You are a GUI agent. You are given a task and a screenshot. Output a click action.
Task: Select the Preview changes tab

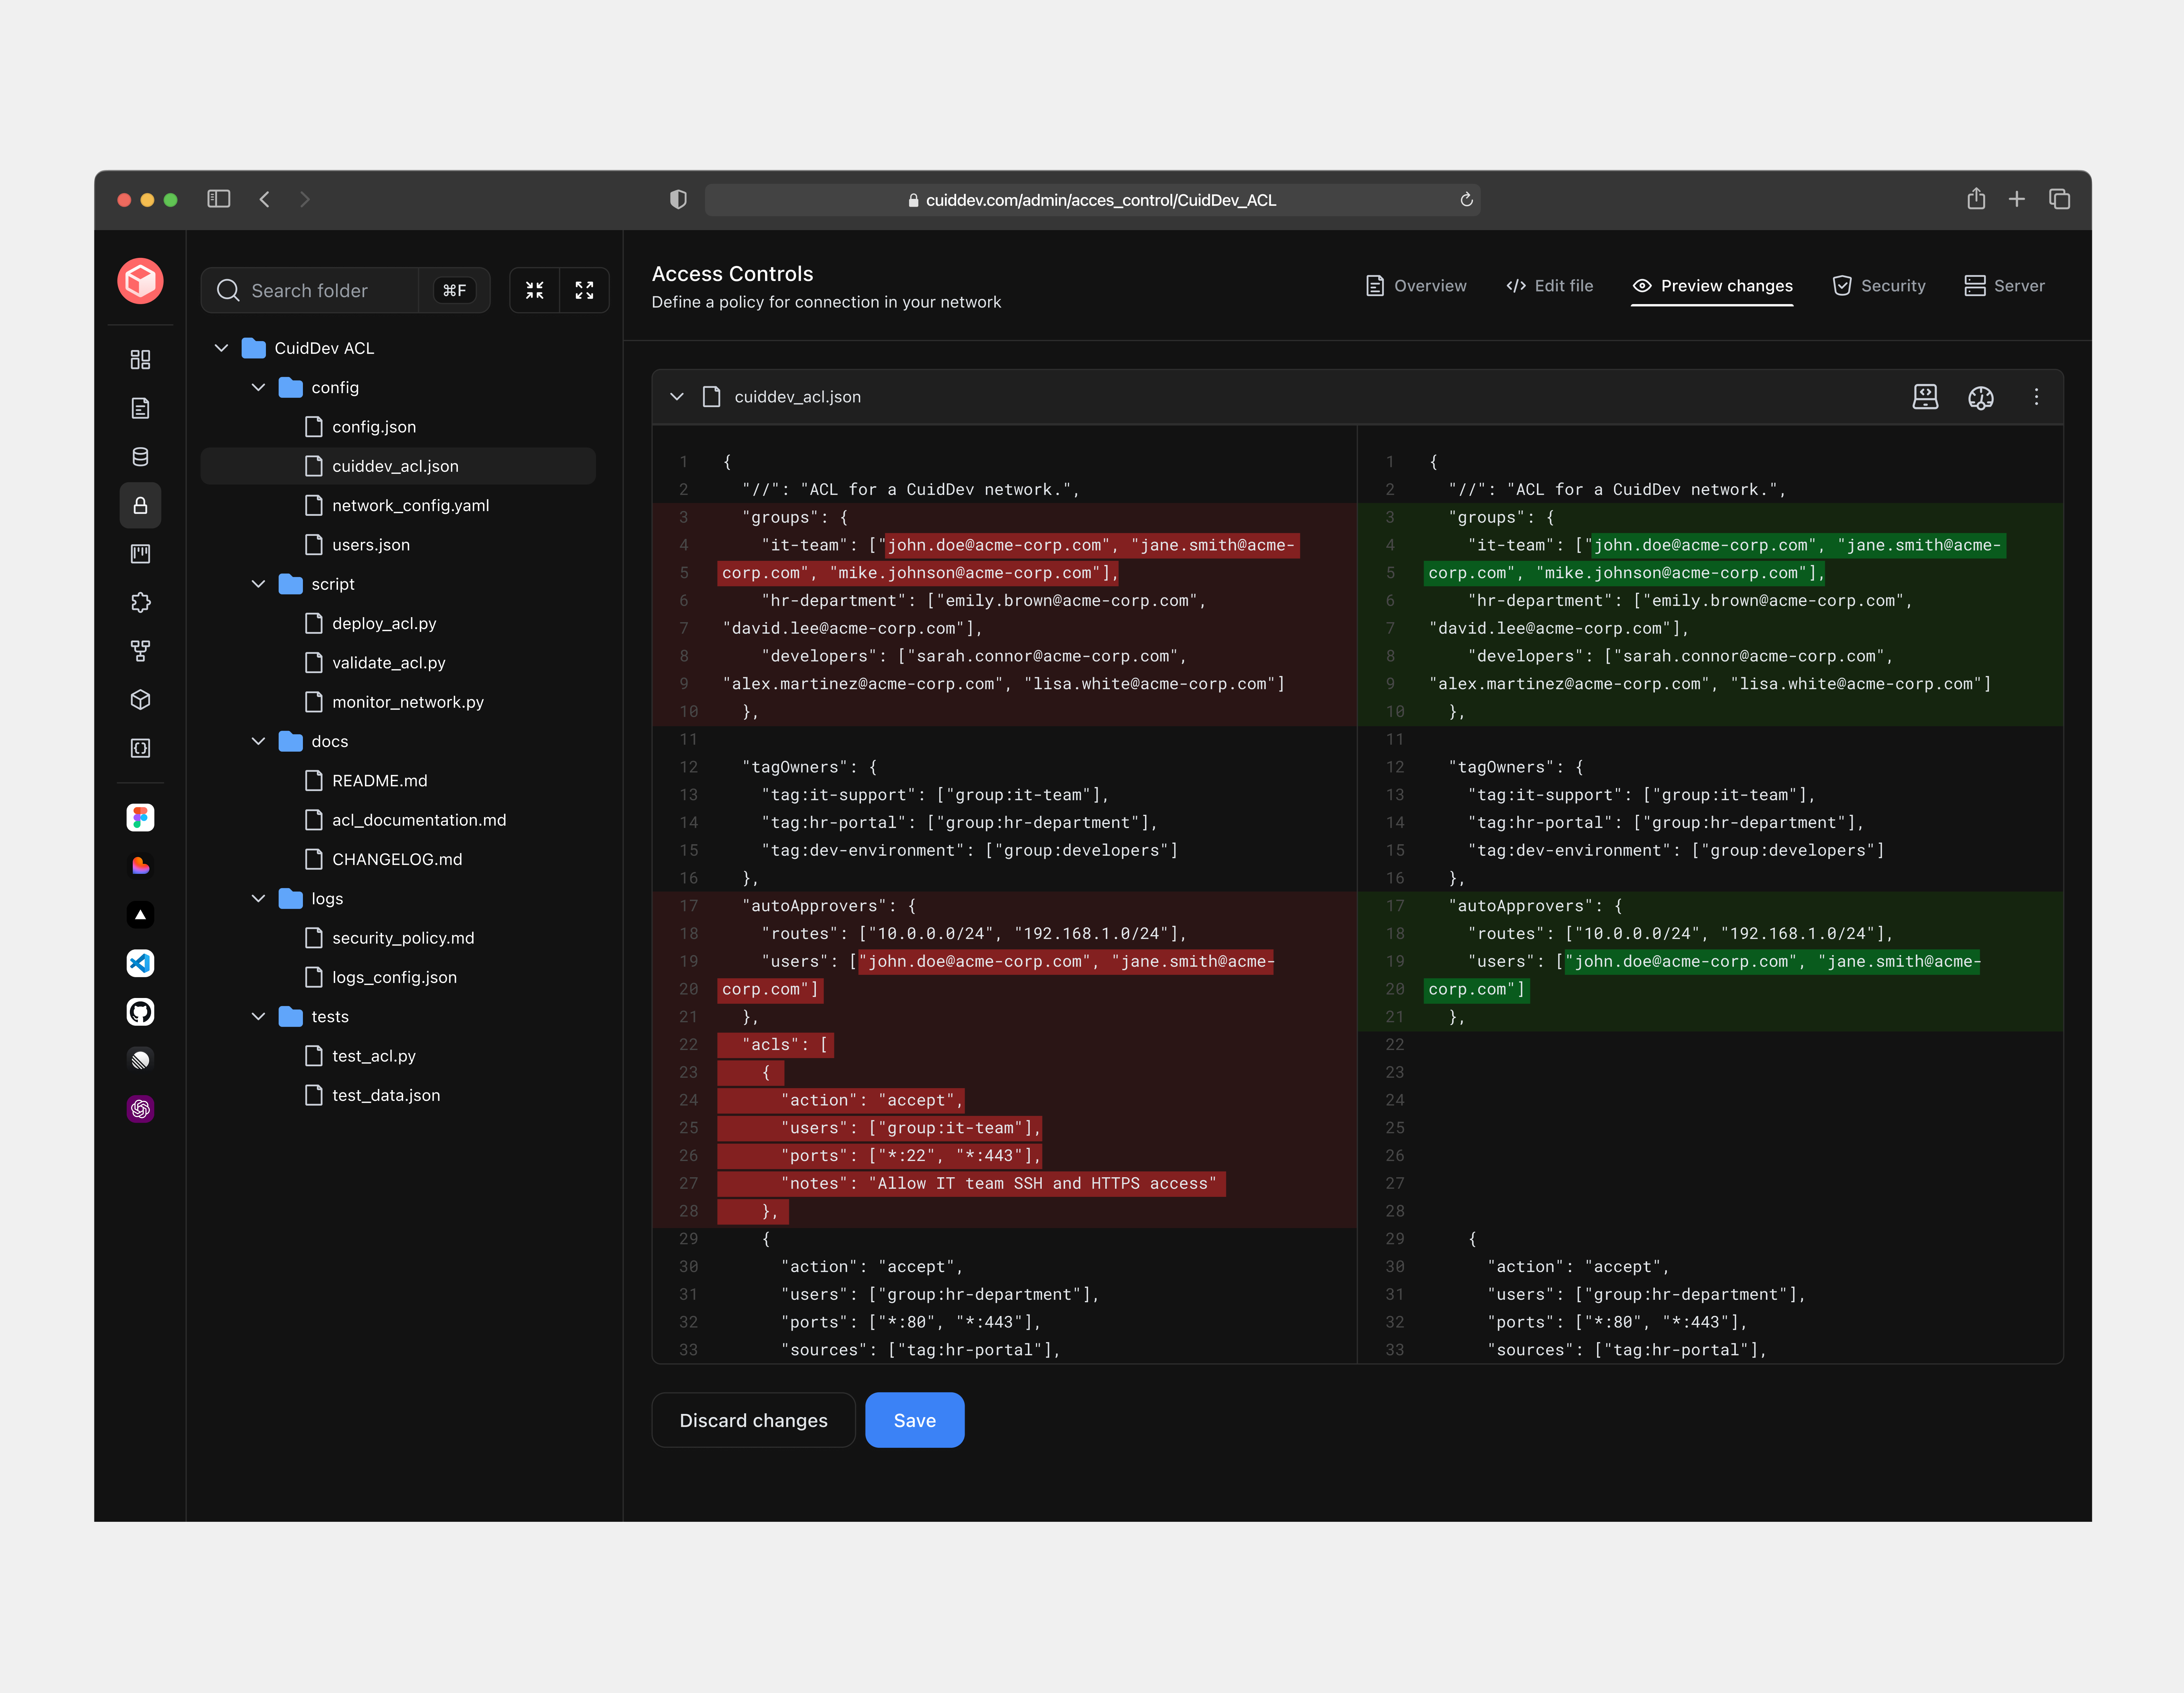pos(1712,286)
